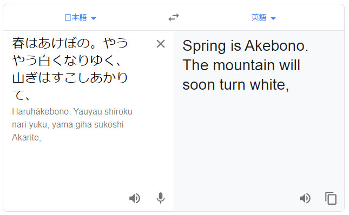
Task: Click the translated line The mountain will
Action: 241,65
